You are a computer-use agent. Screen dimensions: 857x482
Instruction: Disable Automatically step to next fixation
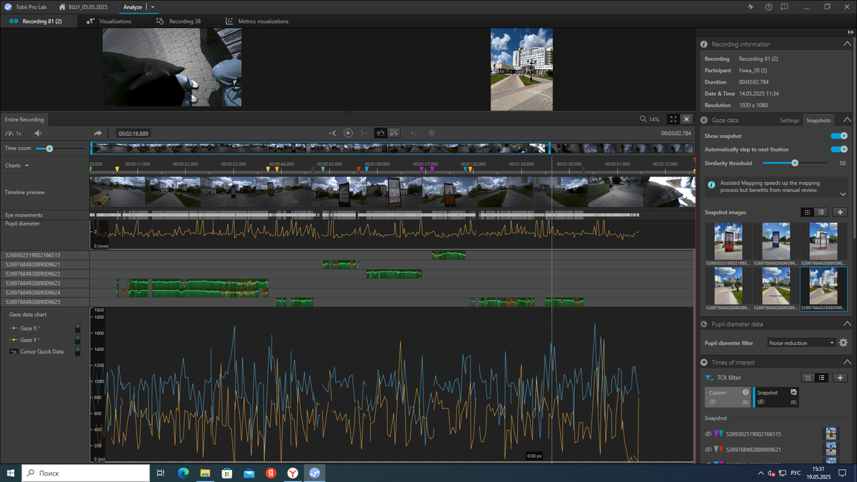coord(838,149)
